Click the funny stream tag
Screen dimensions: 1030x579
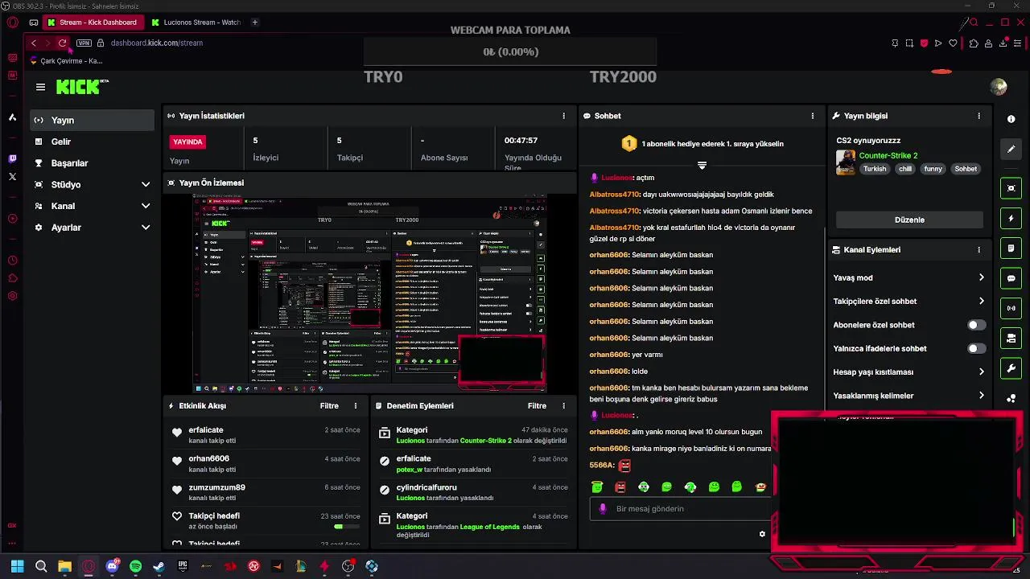pos(933,169)
